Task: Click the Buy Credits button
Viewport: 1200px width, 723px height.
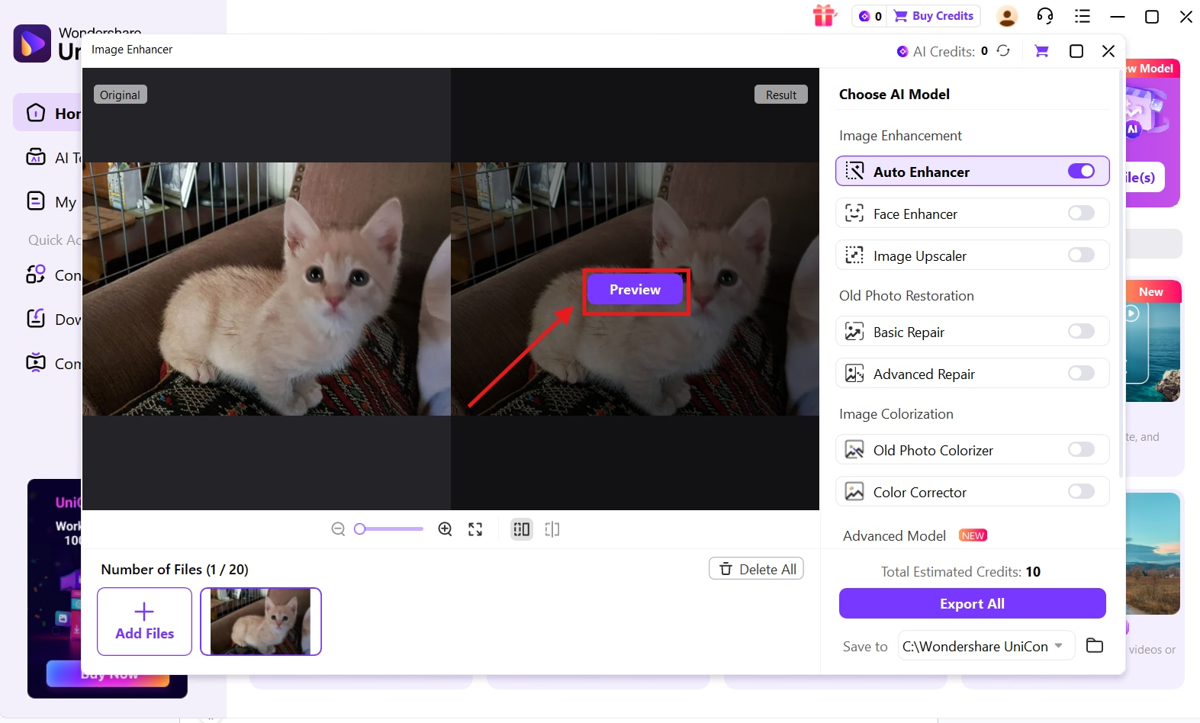Action: click(935, 16)
